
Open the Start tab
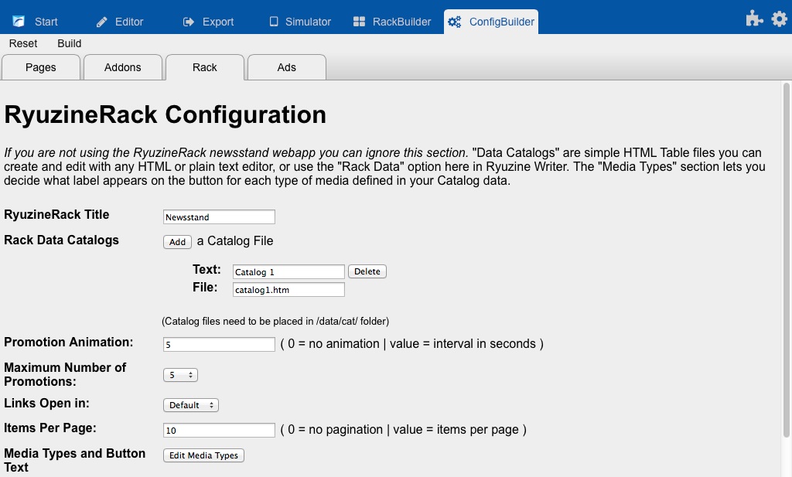(x=36, y=22)
